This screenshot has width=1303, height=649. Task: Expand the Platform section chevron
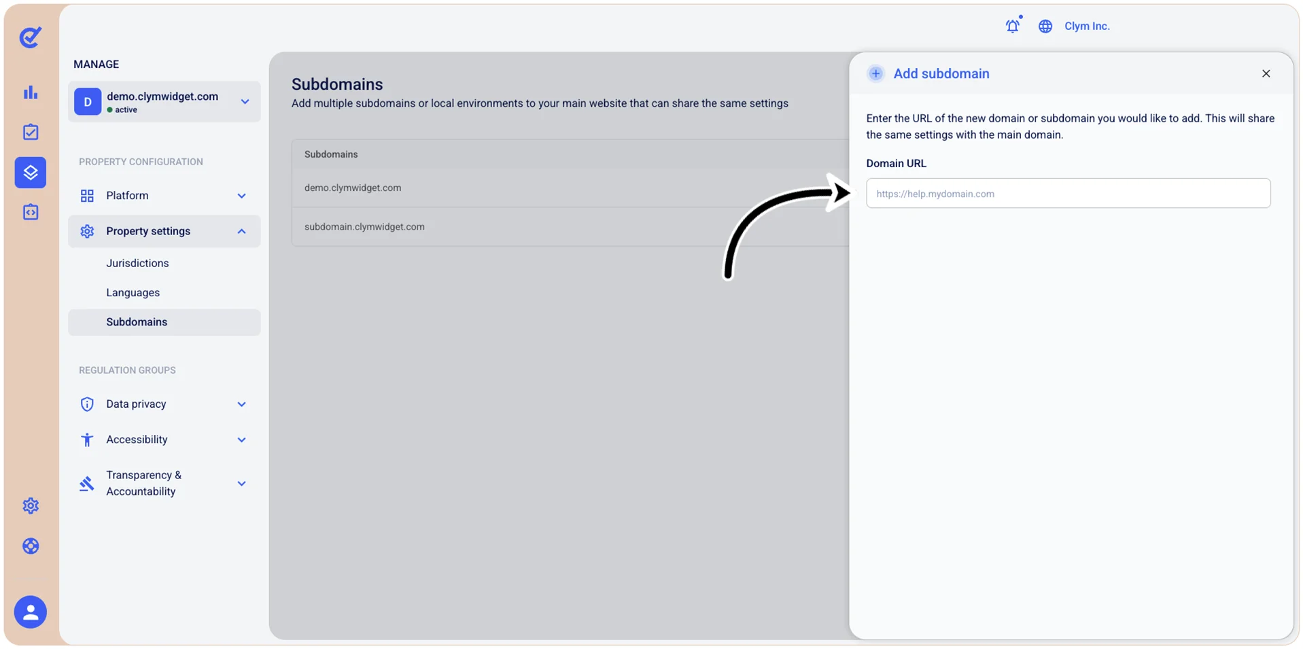[241, 196]
